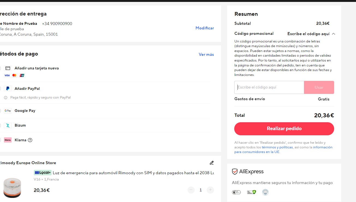This screenshot has height=202, width=356.
Task: Click the AliExpress mantiene seguros tu información text
Action: pos(282,183)
